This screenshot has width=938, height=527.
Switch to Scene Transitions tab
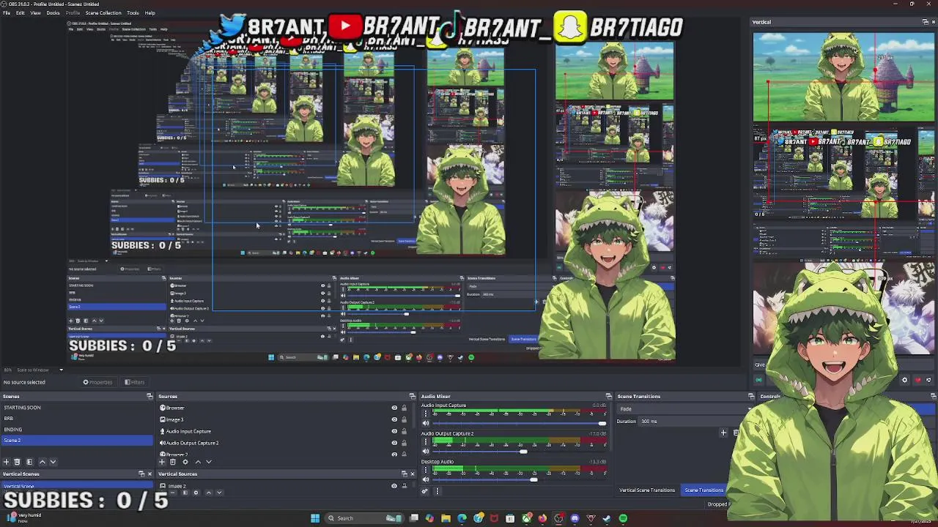[x=703, y=490]
